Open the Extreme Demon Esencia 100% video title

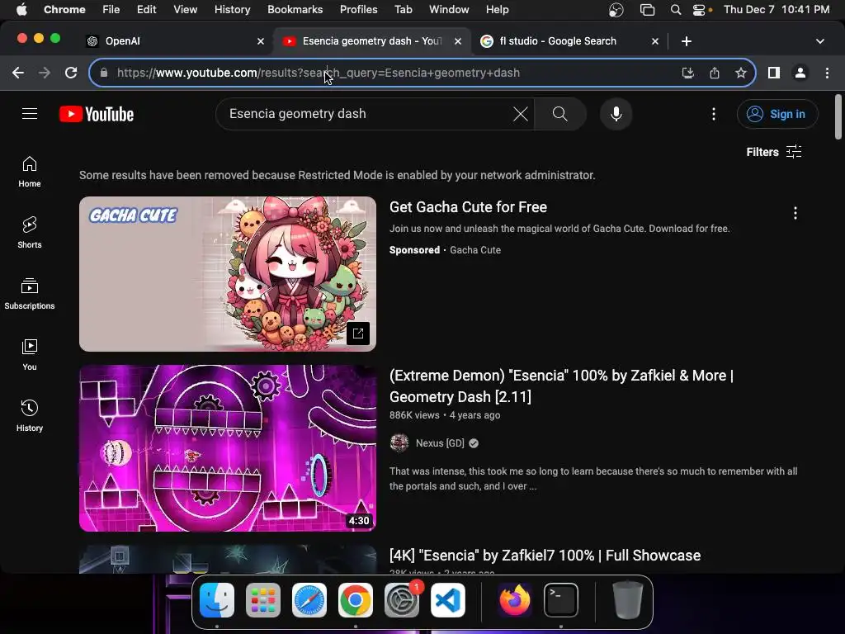(561, 386)
